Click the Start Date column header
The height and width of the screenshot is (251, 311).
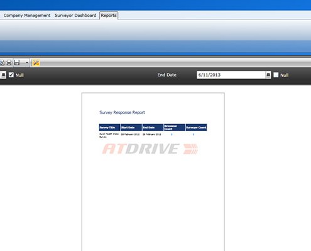[131, 127]
